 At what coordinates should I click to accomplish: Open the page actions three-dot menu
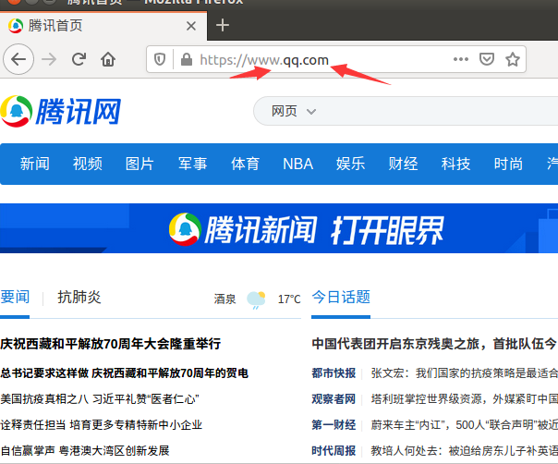(x=461, y=59)
